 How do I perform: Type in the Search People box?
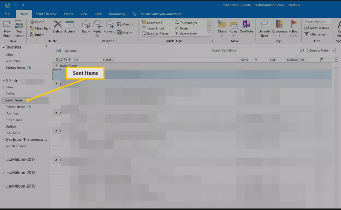click(317, 22)
